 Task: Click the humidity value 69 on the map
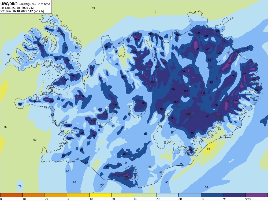(35, 140)
